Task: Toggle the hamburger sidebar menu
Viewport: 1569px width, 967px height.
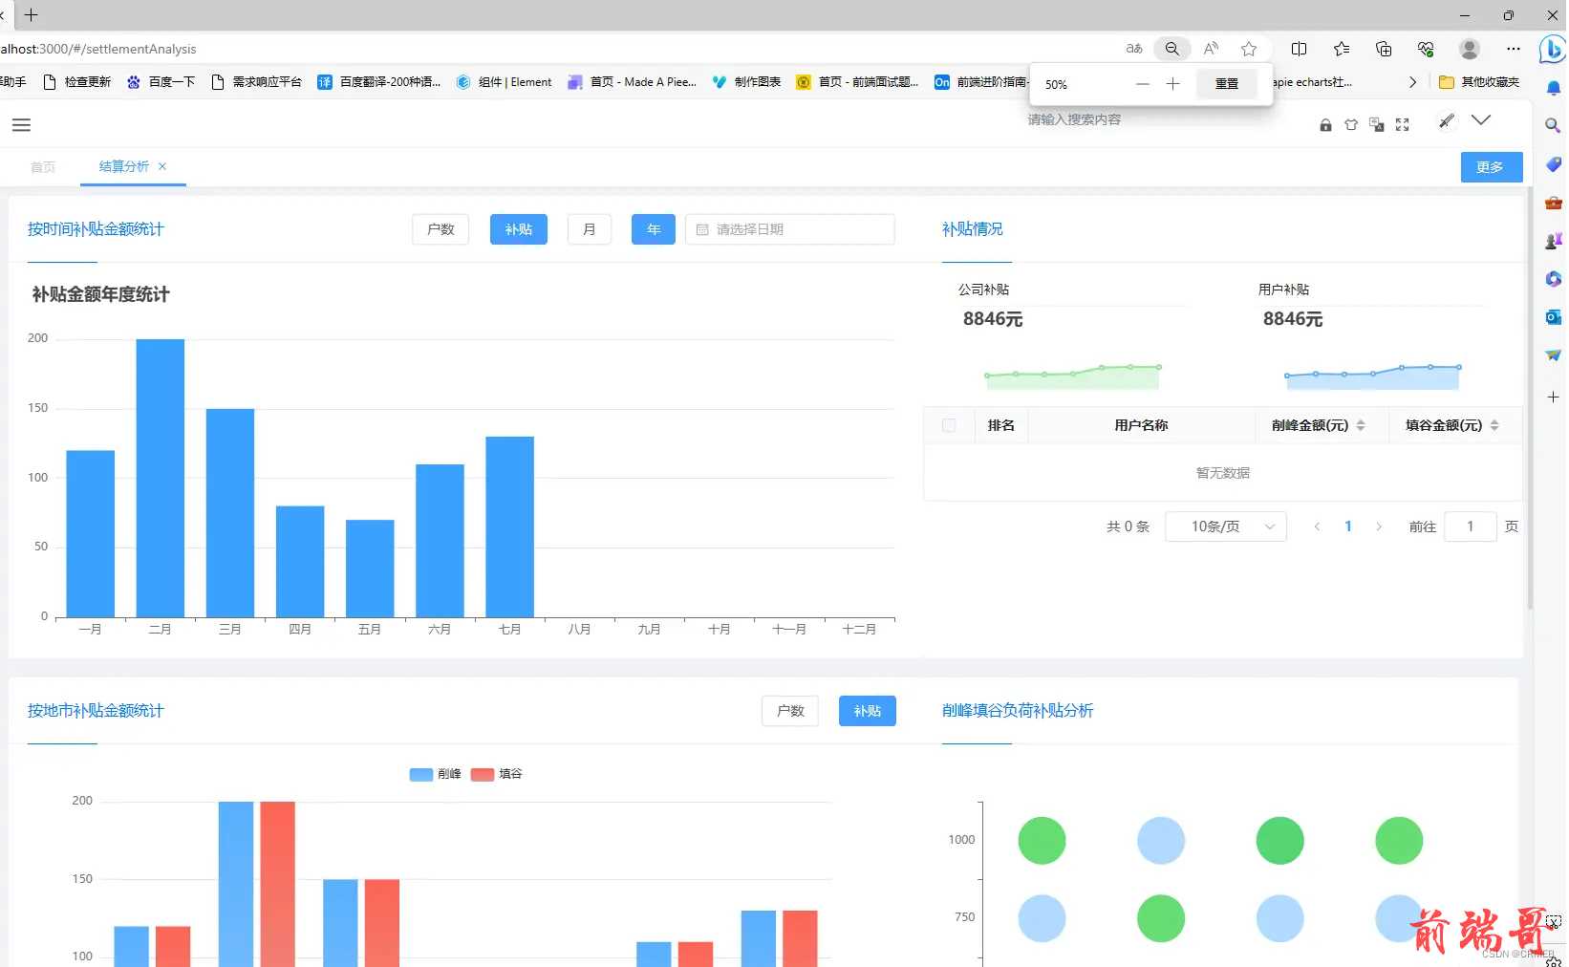Action: (x=21, y=125)
